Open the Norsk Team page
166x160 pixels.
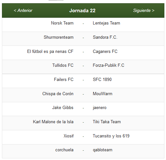pos(62,23)
